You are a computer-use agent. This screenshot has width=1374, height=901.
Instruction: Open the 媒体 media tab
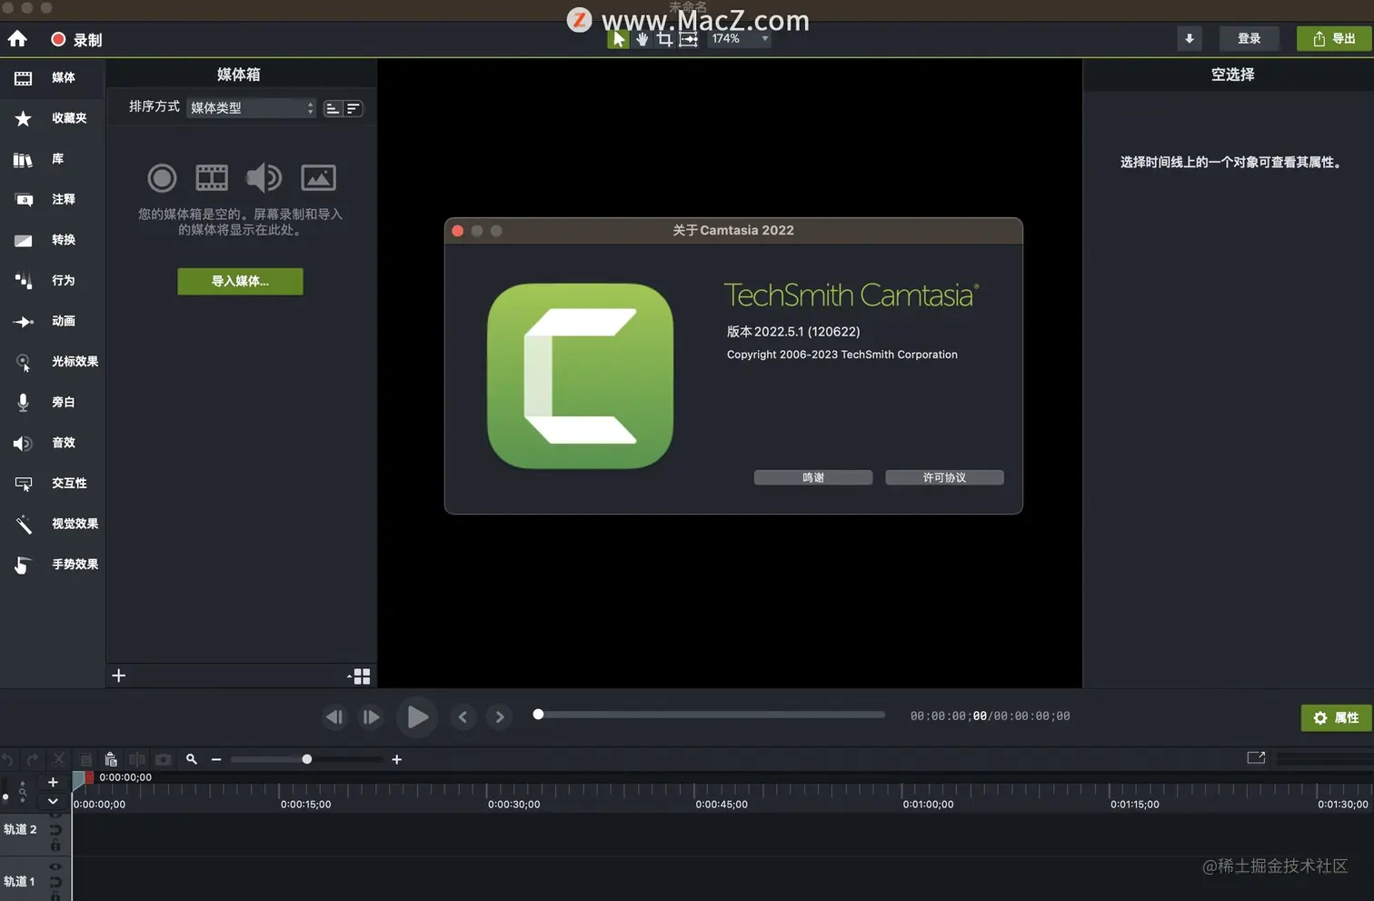coord(53,78)
